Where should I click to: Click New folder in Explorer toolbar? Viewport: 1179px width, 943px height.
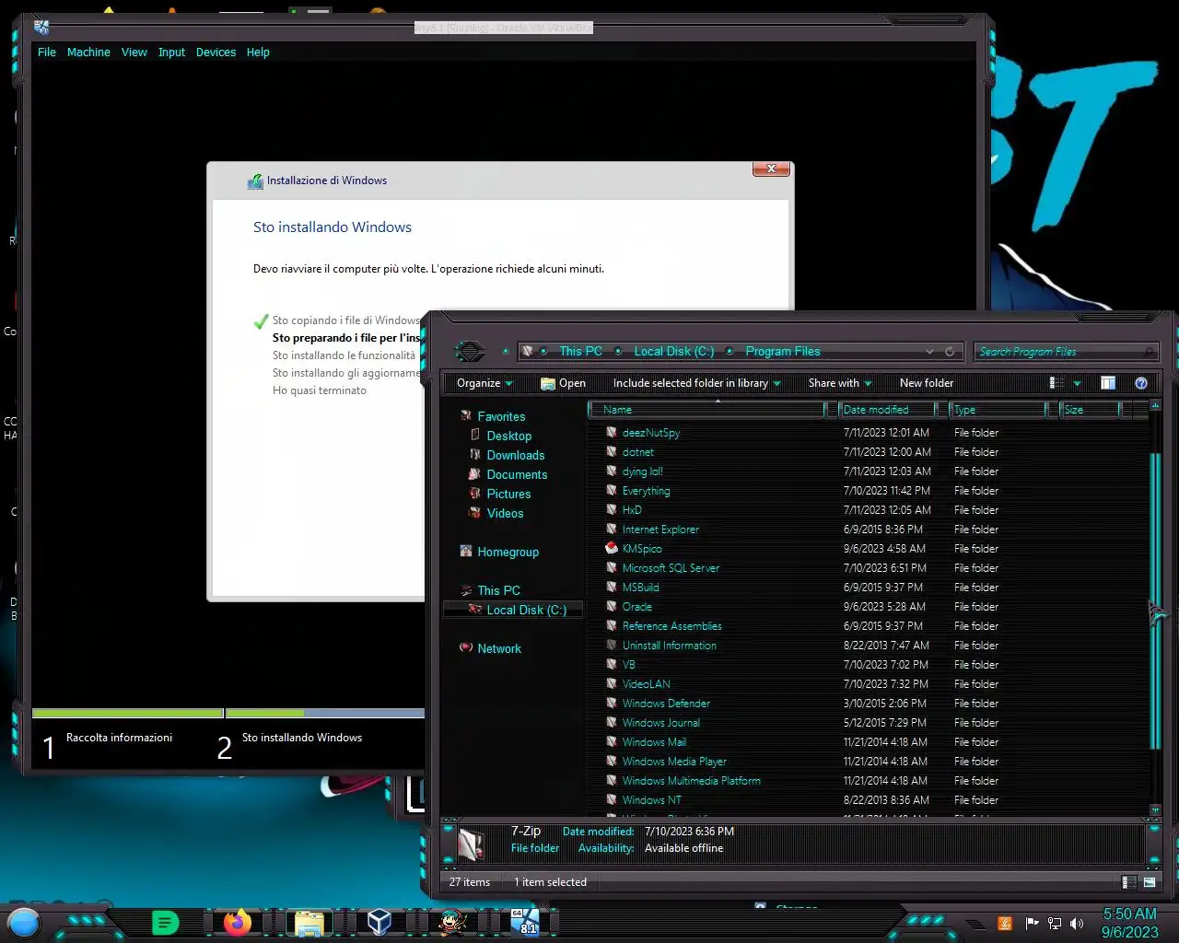point(927,383)
